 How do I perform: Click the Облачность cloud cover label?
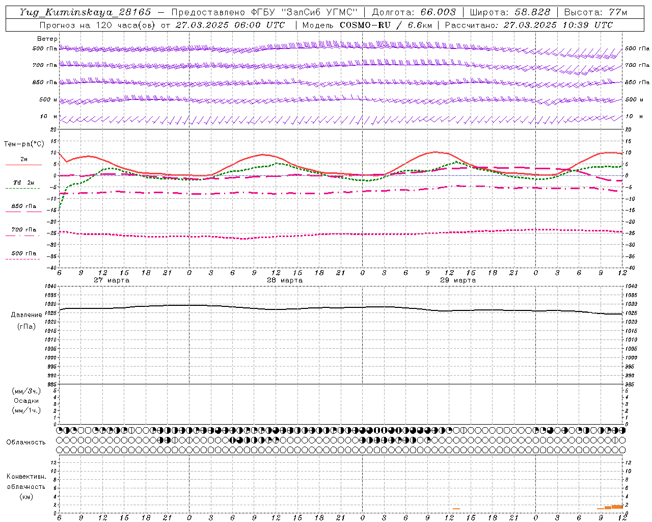[x=26, y=442]
